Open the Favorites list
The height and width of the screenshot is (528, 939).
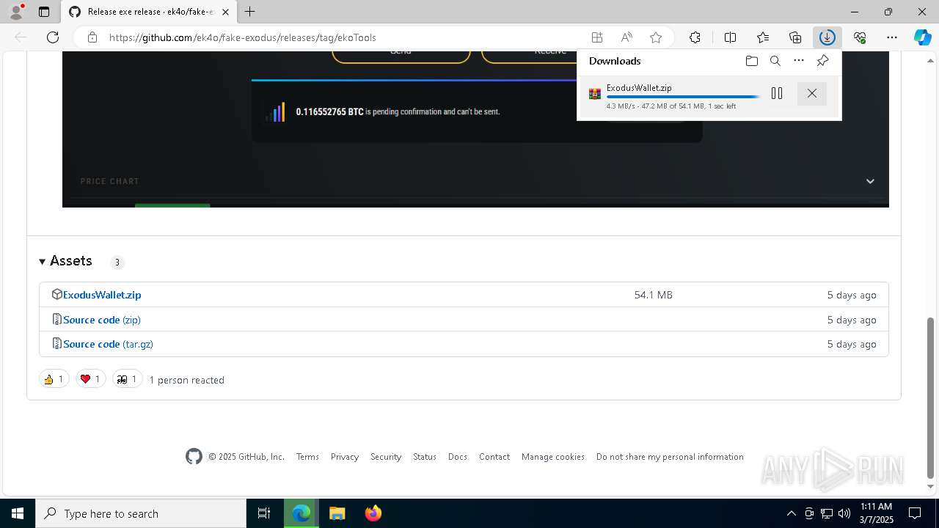(763, 37)
